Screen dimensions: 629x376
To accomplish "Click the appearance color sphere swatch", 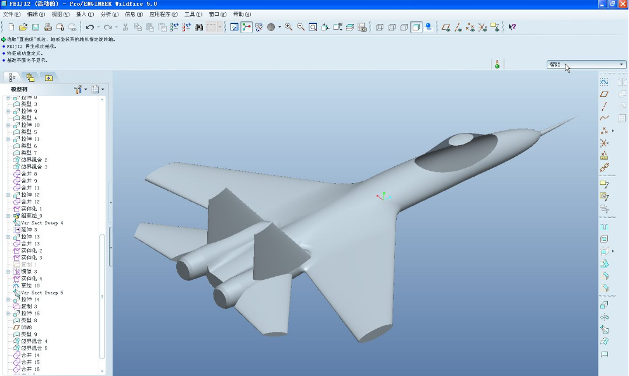I will click(271, 27).
